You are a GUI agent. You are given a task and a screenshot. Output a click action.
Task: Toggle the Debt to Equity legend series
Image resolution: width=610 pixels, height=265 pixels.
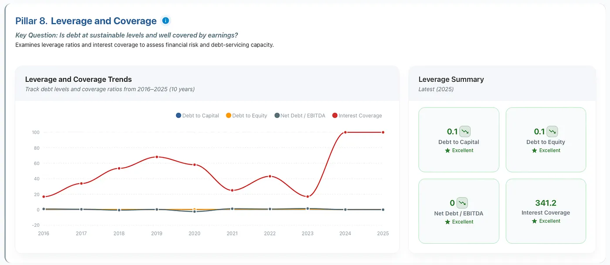(x=247, y=116)
